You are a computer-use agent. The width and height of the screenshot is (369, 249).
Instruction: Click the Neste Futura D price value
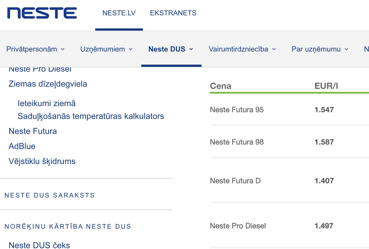point(324,181)
